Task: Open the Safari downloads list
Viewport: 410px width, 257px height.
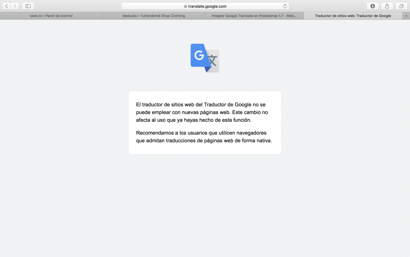Action: tap(373, 6)
